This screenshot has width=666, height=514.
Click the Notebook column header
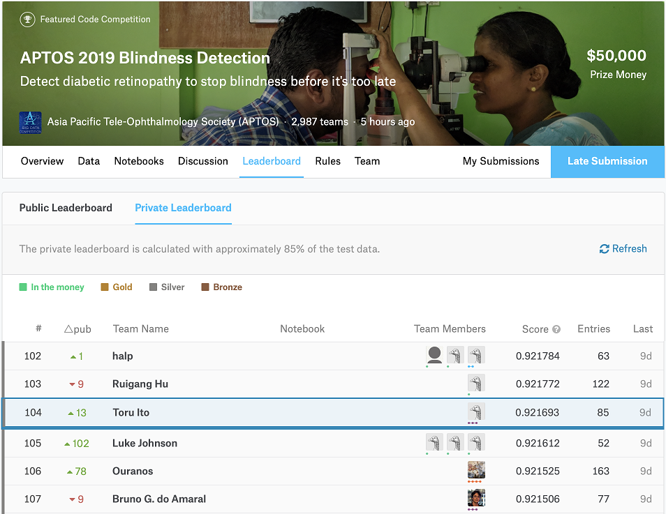click(302, 329)
